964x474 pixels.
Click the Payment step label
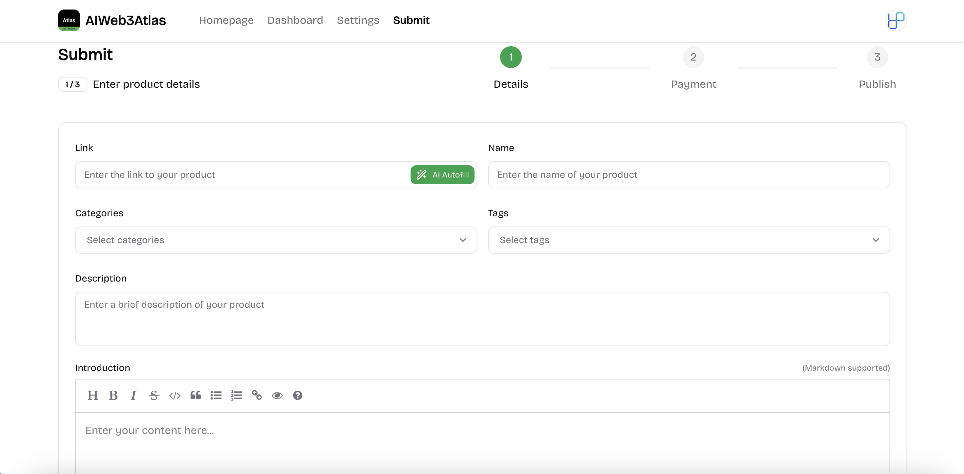(694, 84)
